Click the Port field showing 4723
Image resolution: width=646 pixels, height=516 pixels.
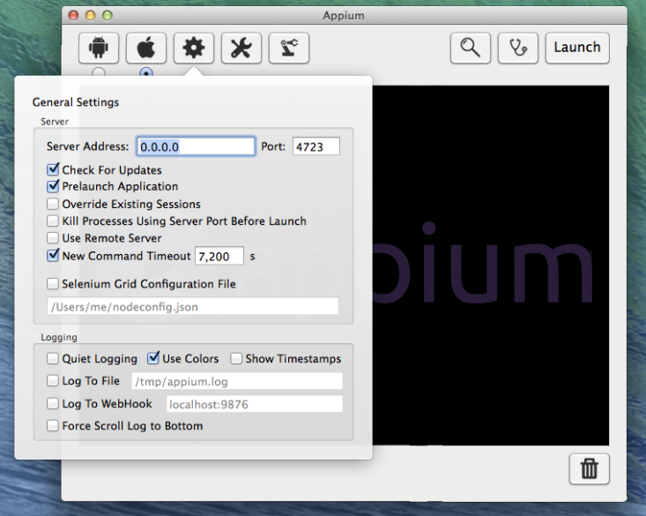[316, 146]
